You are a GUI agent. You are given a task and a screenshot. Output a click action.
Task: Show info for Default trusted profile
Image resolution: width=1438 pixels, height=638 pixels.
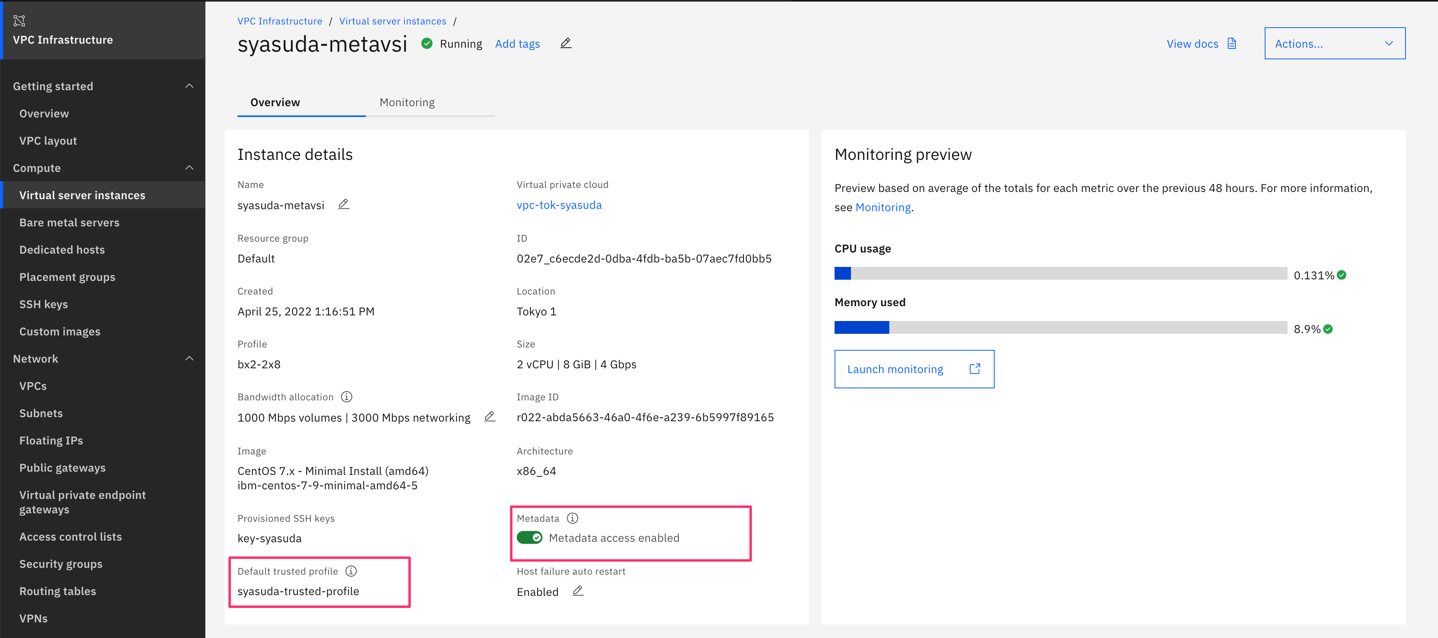(351, 571)
